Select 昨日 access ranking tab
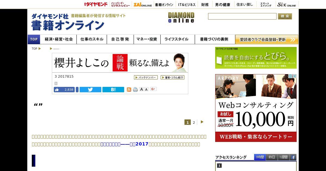The image size is (326, 171). (x=272, y=157)
